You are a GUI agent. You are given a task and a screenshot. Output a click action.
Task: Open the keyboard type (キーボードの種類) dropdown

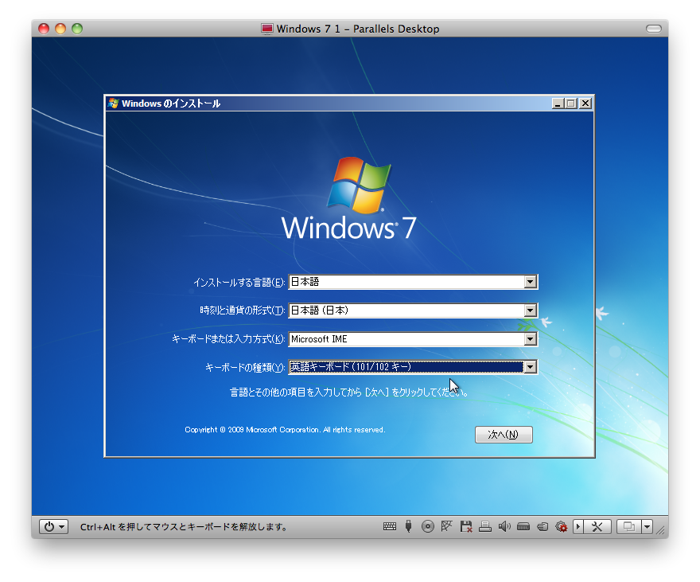point(530,367)
